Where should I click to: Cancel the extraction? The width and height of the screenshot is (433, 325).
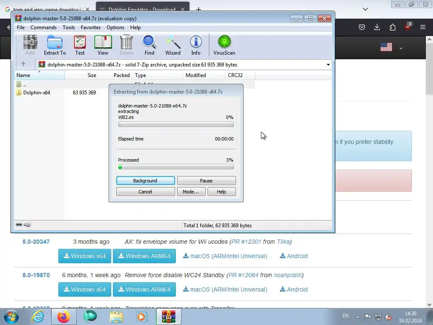click(145, 192)
